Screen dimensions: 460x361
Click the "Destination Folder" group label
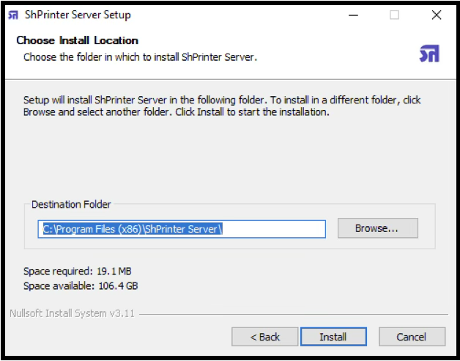click(x=71, y=205)
